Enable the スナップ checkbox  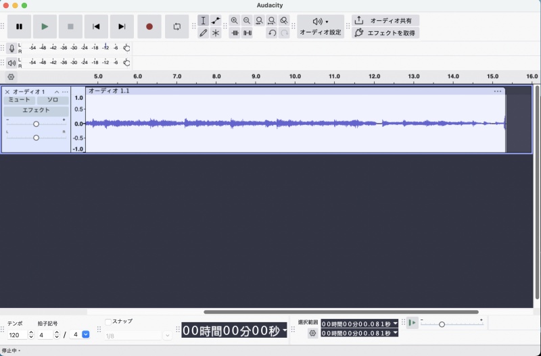pyautogui.click(x=108, y=322)
